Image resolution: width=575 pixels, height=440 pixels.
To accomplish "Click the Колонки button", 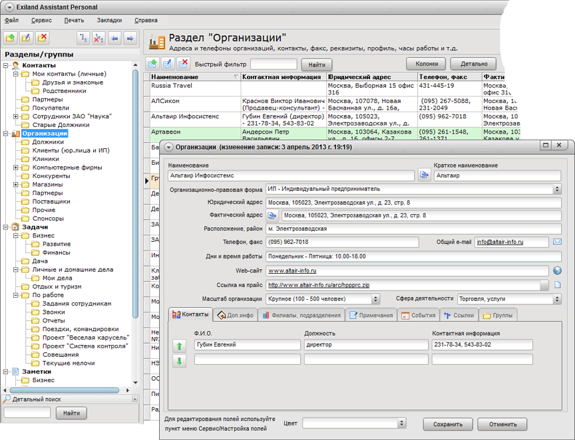I will tap(426, 64).
